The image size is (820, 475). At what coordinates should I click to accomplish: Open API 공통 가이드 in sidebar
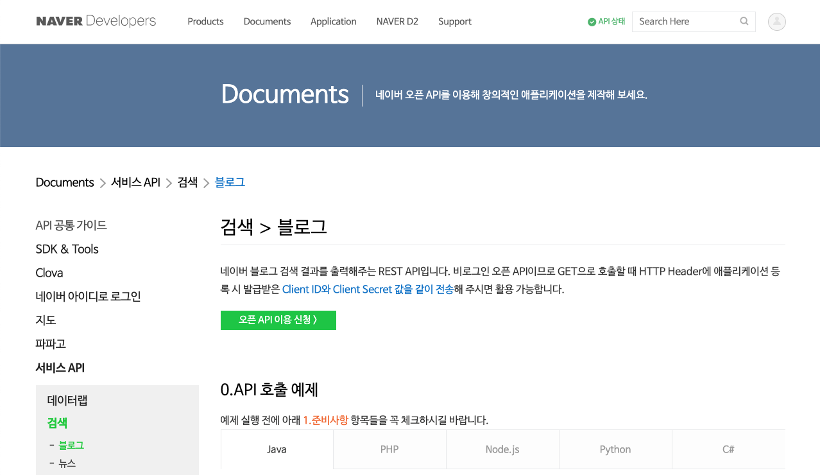click(x=71, y=225)
